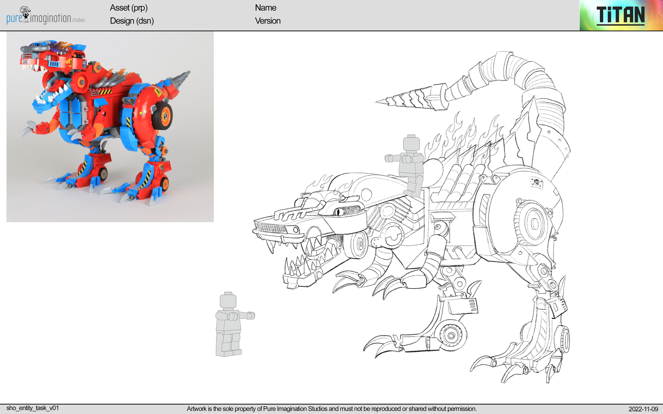Open the Asset (prp) label

[129, 8]
